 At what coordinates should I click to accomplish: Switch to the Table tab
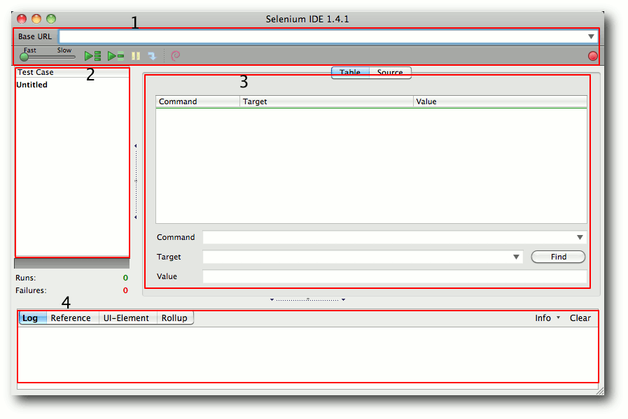[350, 73]
